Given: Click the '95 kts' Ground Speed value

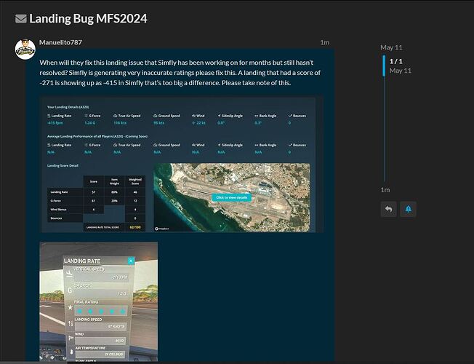Looking at the screenshot, I should tap(159, 123).
